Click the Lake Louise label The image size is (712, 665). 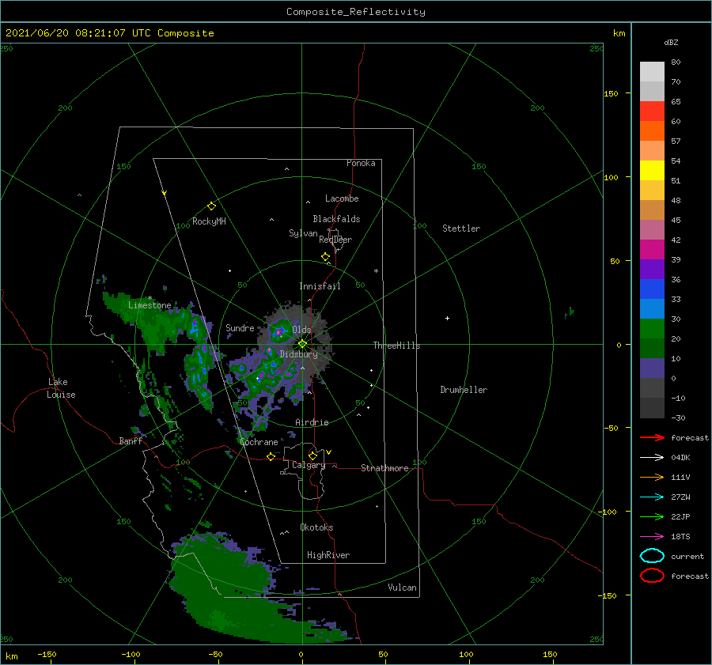click(x=61, y=388)
